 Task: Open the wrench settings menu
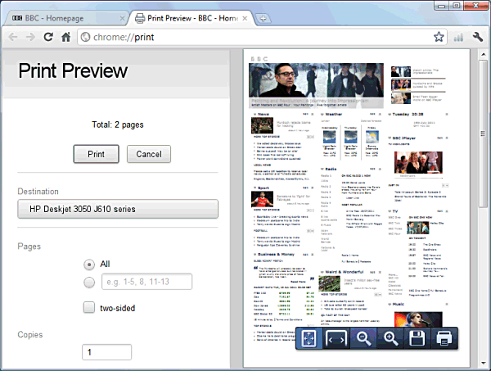point(478,37)
